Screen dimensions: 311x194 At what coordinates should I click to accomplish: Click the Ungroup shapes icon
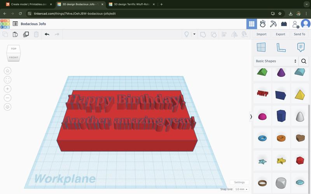[x=213, y=35]
